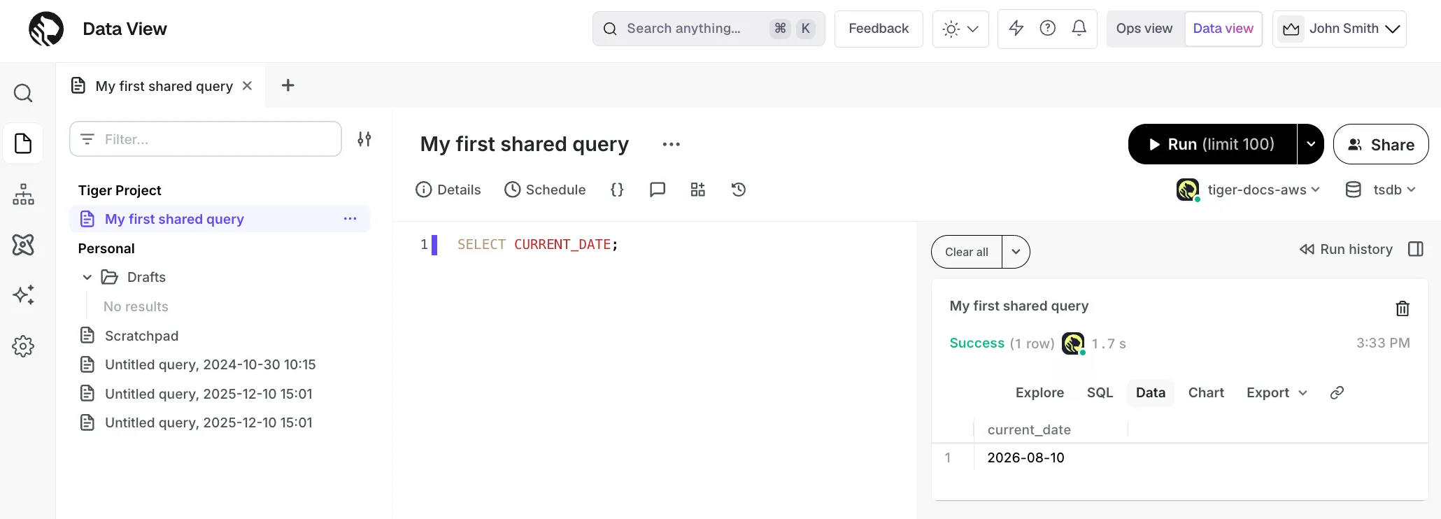Open the Scratchpad query
Screen dimensions: 1441x519
click(x=141, y=336)
